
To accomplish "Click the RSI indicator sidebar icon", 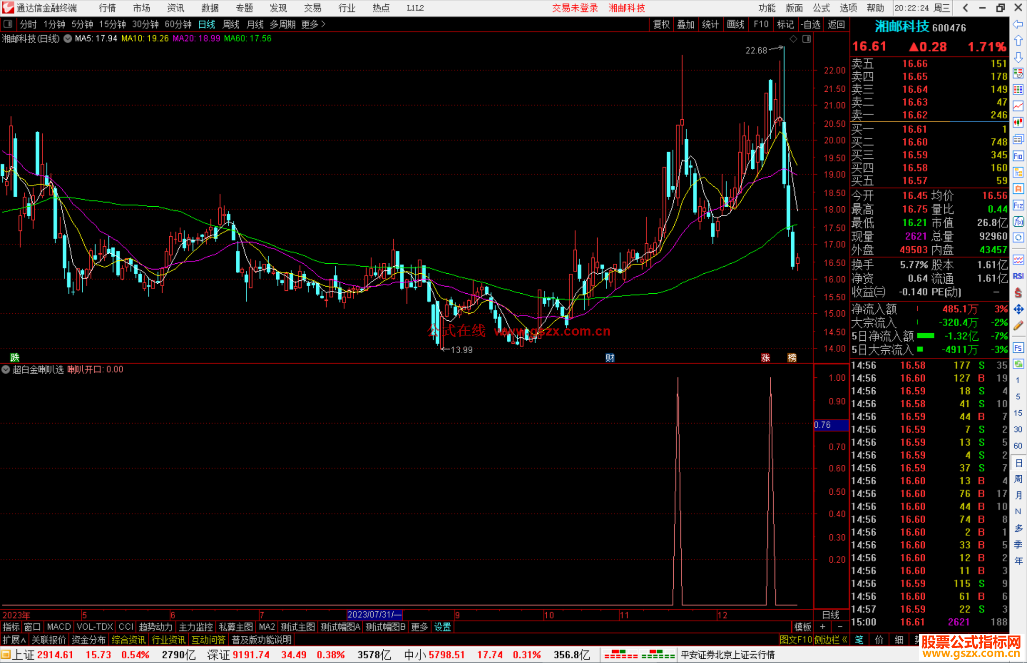I will pyautogui.click(x=1018, y=276).
